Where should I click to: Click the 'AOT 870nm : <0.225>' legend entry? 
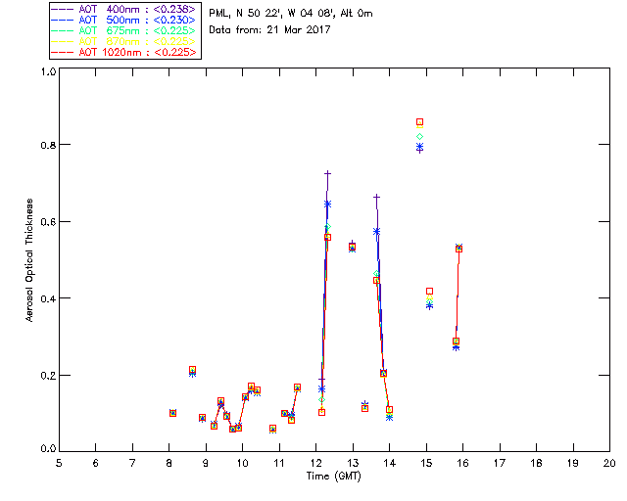tap(123, 41)
